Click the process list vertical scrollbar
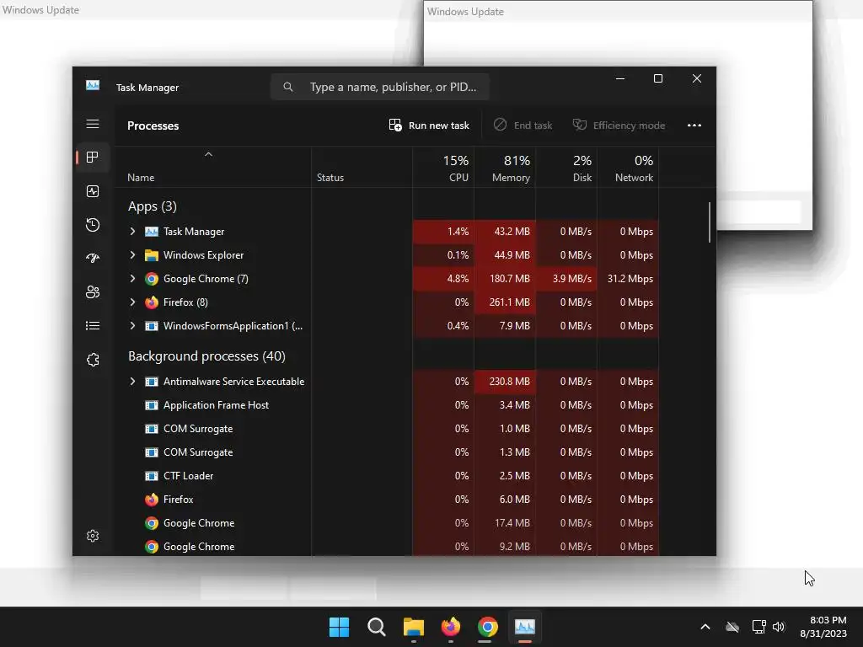 [710, 222]
